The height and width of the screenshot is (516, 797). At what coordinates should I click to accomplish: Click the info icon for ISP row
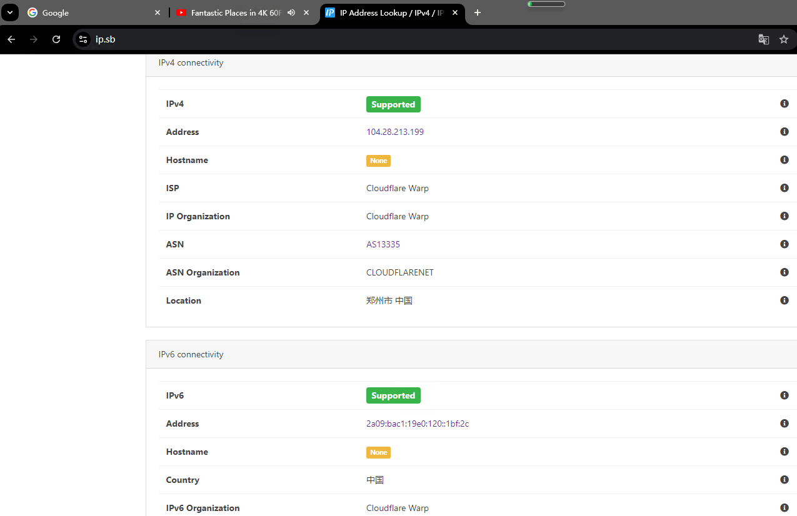pos(784,188)
